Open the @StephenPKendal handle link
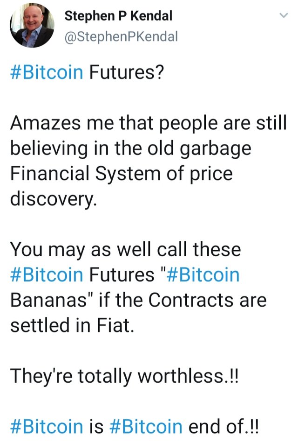298x443 pixels. [x=121, y=36]
